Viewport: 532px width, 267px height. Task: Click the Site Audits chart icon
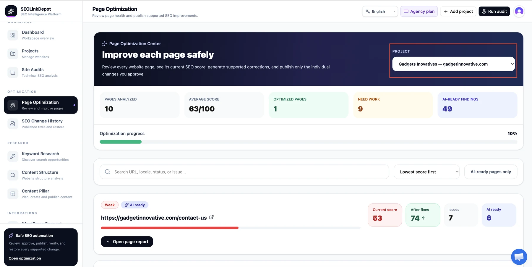(x=13, y=72)
